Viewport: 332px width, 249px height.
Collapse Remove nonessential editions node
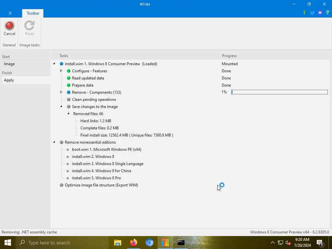[x=54, y=142]
